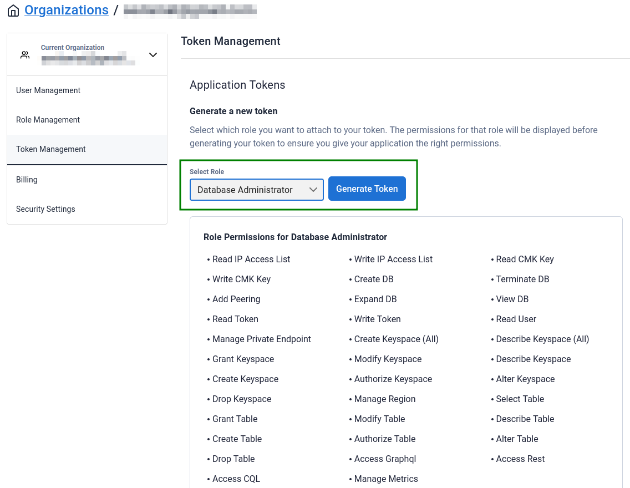
Task: Click the 'Describe Keyspace (All)' permission
Action: pyautogui.click(x=542, y=339)
